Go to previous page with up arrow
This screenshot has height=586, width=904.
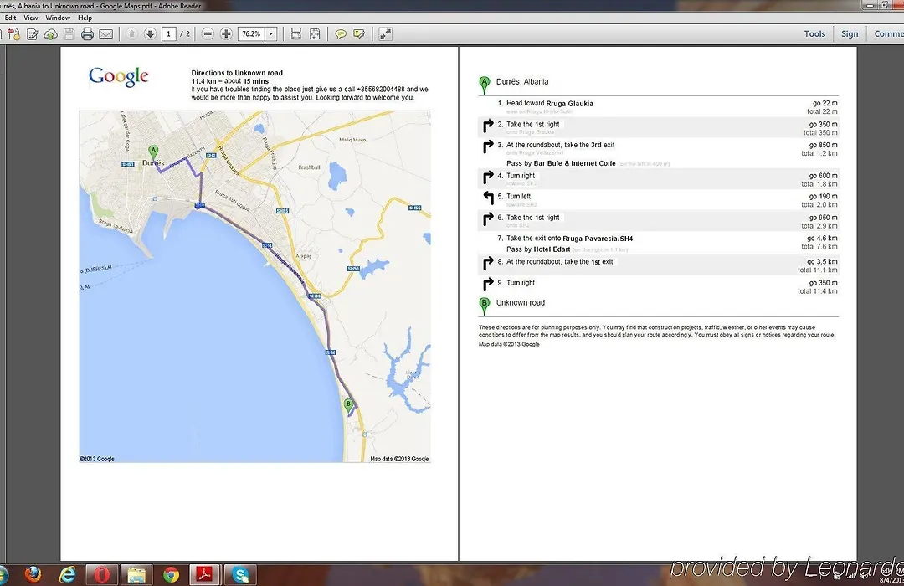[131, 34]
